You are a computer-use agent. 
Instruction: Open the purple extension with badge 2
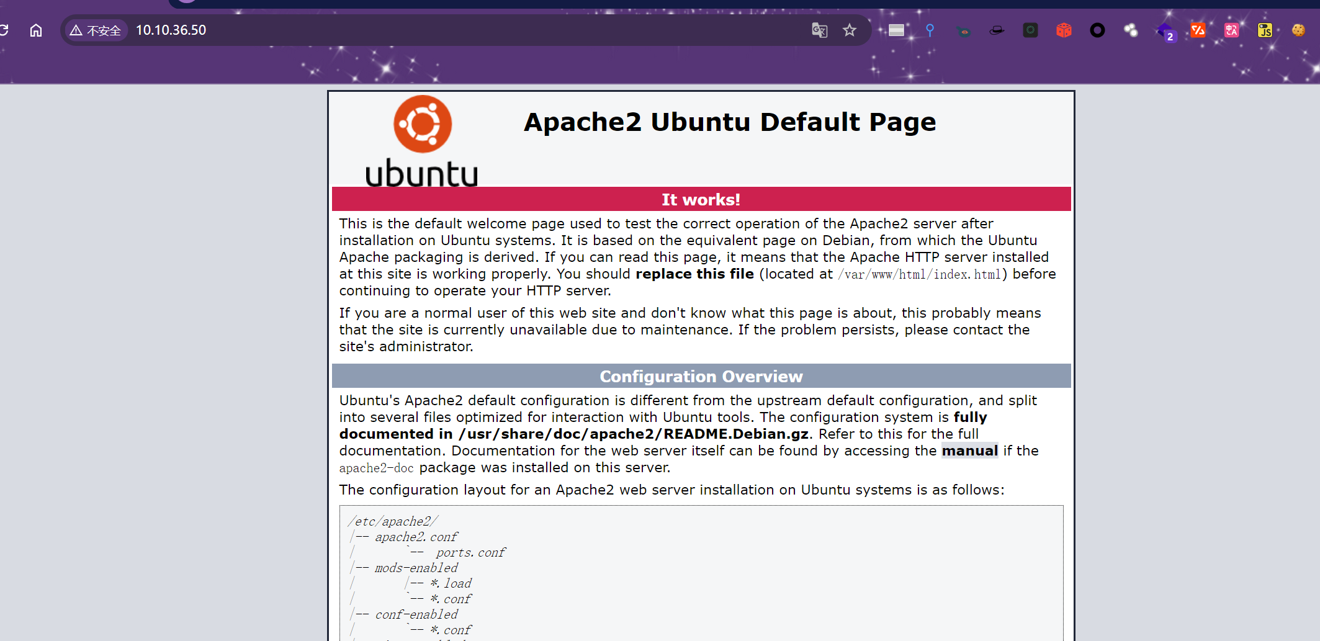point(1165,31)
